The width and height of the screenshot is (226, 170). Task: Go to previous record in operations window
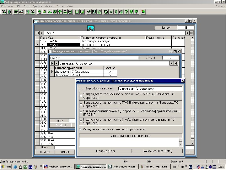tap(41, 33)
